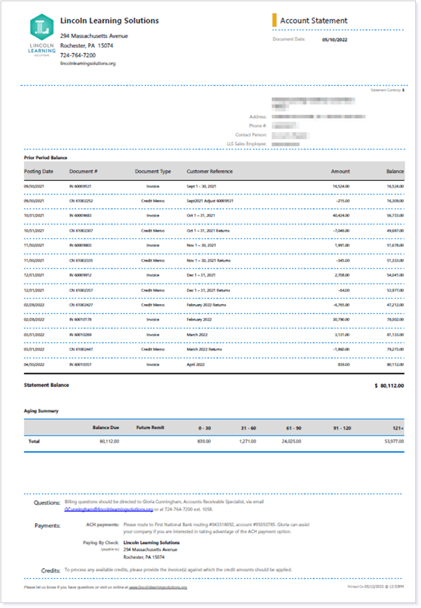This screenshot has width=421, height=608.
Task: Select document number CN 61002307
Action: point(80,231)
